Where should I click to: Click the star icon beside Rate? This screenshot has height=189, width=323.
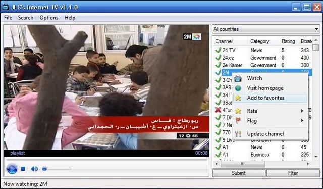238,111
